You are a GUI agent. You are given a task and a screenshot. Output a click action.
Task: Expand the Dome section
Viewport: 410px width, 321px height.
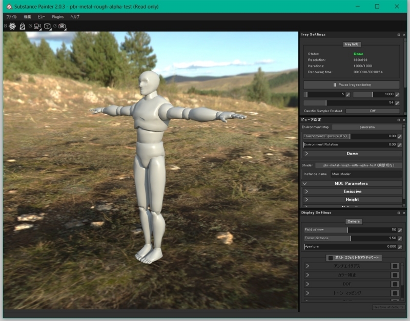pos(352,154)
